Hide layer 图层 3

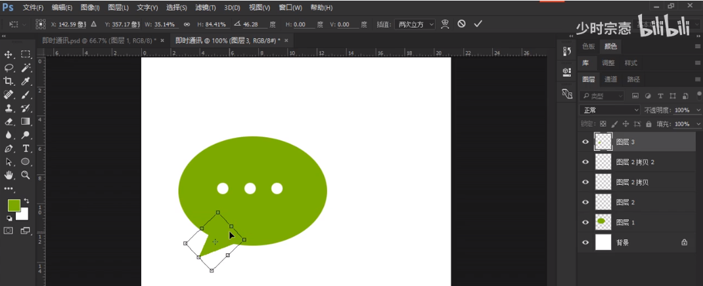point(585,142)
